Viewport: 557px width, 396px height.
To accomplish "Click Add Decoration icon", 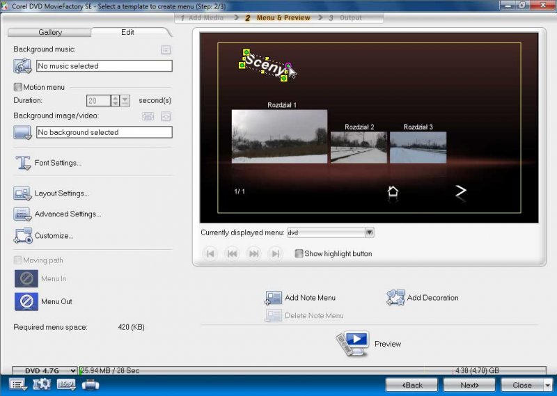I will (x=395, y=298).
